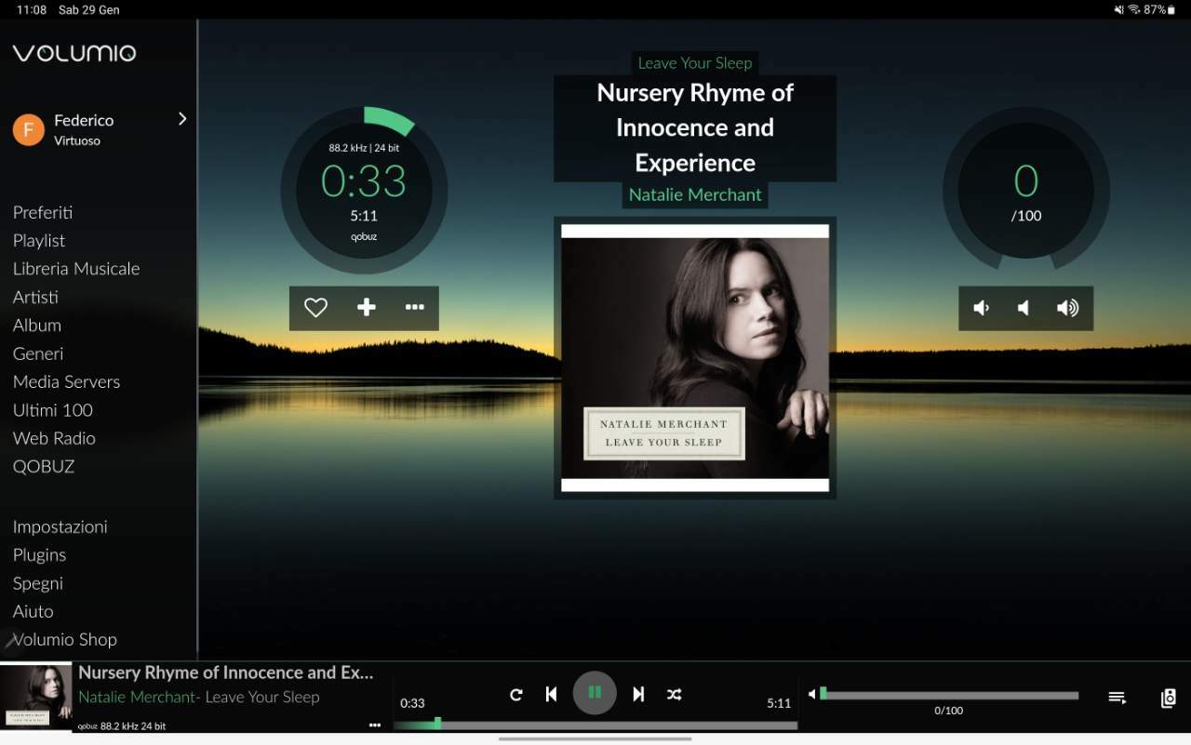Screen dimensions: 1191x745
Task: Expand Federico profile with chevron arrow
Action: tap(182, 119)
